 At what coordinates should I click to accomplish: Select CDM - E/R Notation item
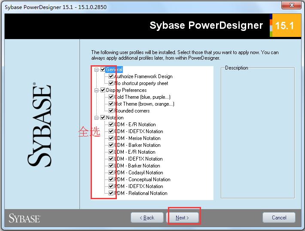tap(135, 125)
